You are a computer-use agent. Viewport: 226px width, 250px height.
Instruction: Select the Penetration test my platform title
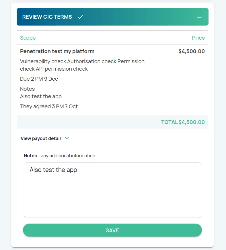coord(57,51)
